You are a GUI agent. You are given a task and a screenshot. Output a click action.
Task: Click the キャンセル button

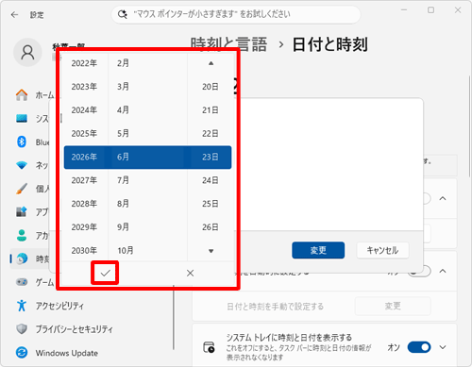(x=382, y=250)
